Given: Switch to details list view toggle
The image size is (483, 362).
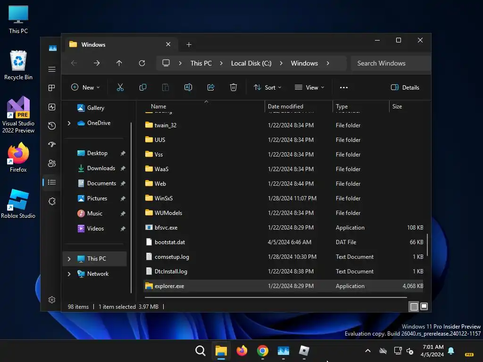Looking at the screenshot, I should [414, 306].
